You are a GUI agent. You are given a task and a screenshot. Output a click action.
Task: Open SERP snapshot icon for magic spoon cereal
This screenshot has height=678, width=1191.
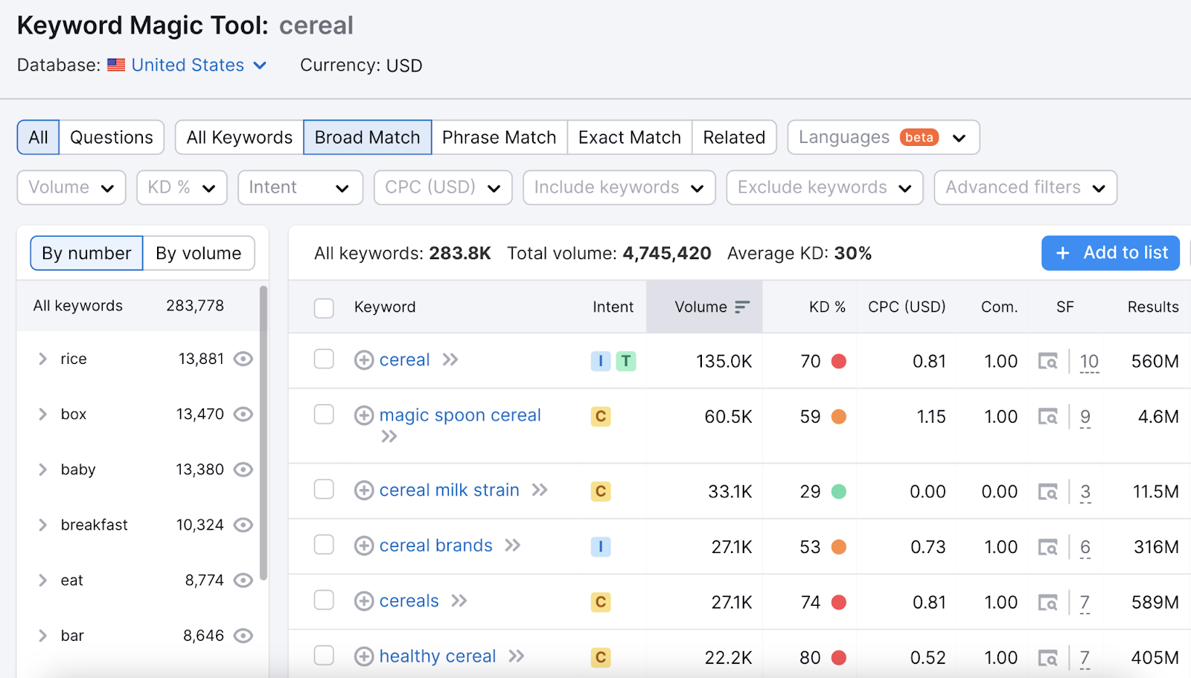[1048, 417]
